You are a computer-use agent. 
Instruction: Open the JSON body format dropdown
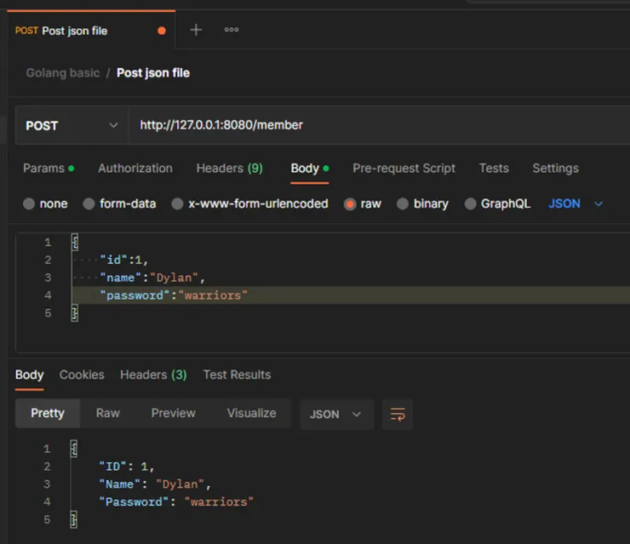(576, 204)
